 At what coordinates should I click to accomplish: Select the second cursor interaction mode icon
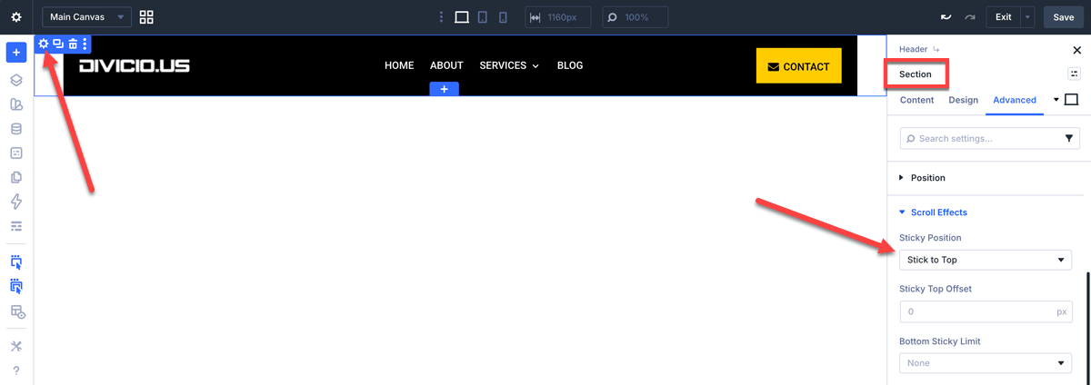point(16,287)
